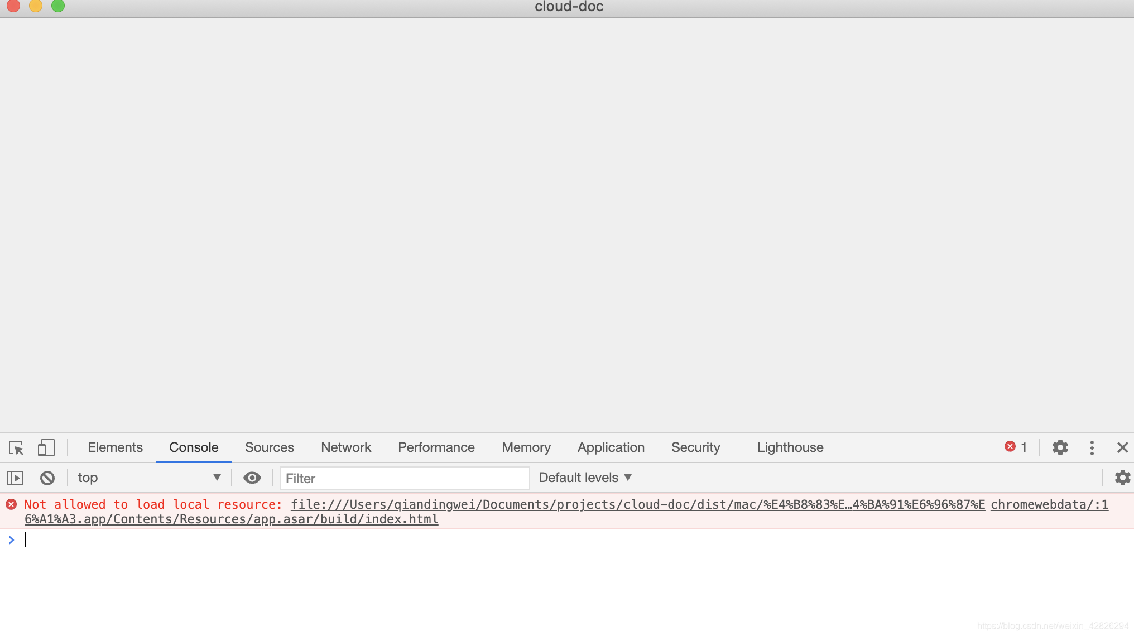Click the error count badge icon

click(1011, 447)
